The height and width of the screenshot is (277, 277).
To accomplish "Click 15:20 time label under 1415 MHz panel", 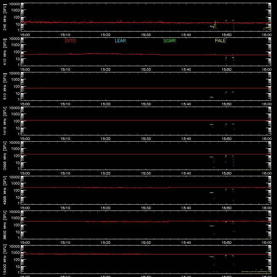I will tap(106, 139).
